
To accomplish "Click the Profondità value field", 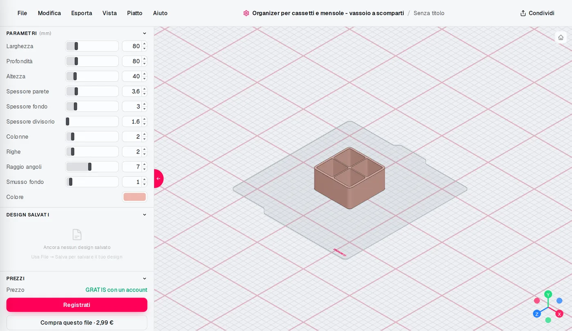I will coord(132,61).
